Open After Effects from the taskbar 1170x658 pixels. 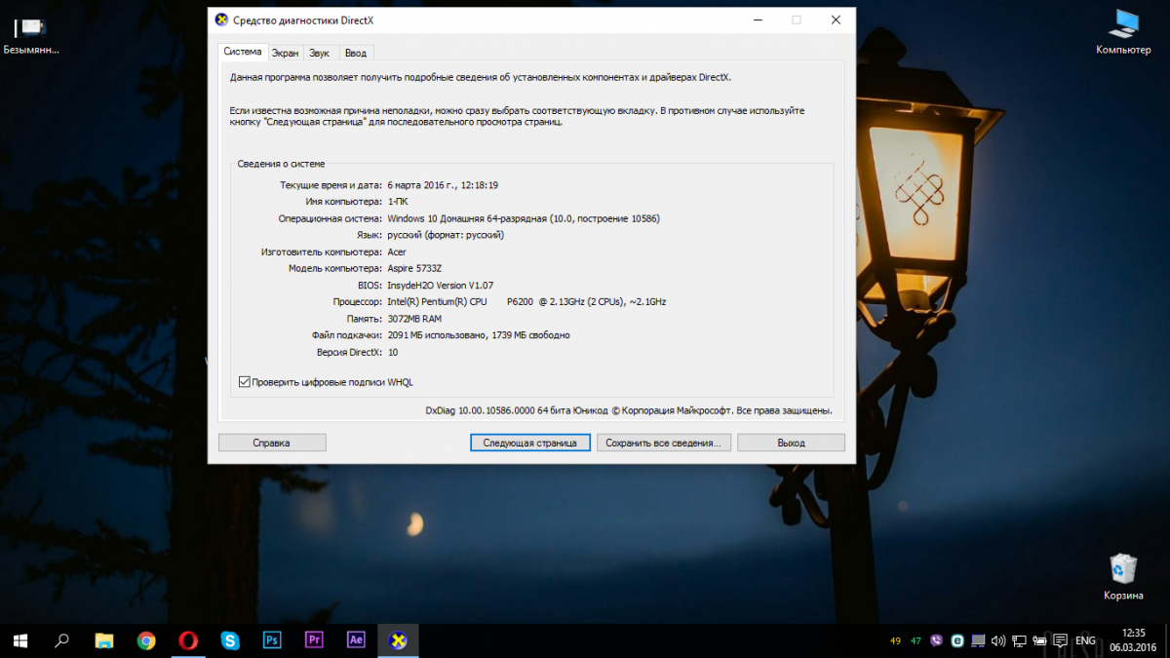356,640
